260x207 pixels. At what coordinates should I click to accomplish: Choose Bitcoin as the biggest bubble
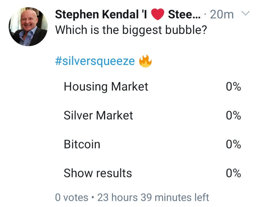82,144
